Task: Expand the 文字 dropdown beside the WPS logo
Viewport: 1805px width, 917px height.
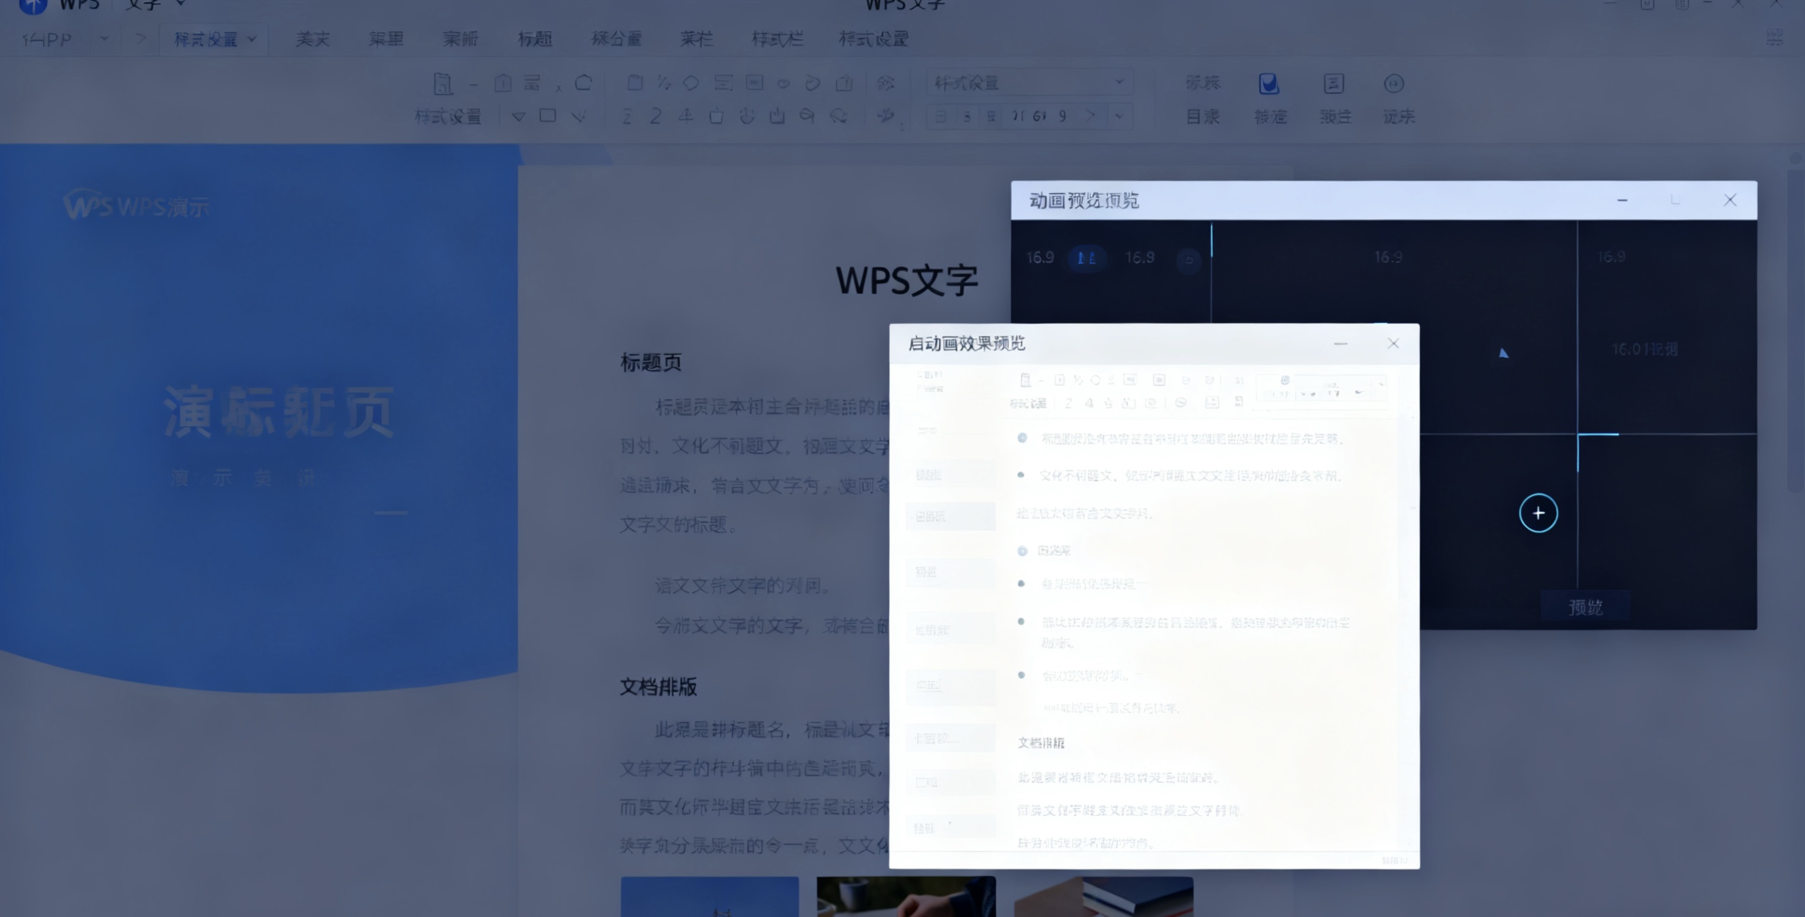Action: (x=180, y=5)
